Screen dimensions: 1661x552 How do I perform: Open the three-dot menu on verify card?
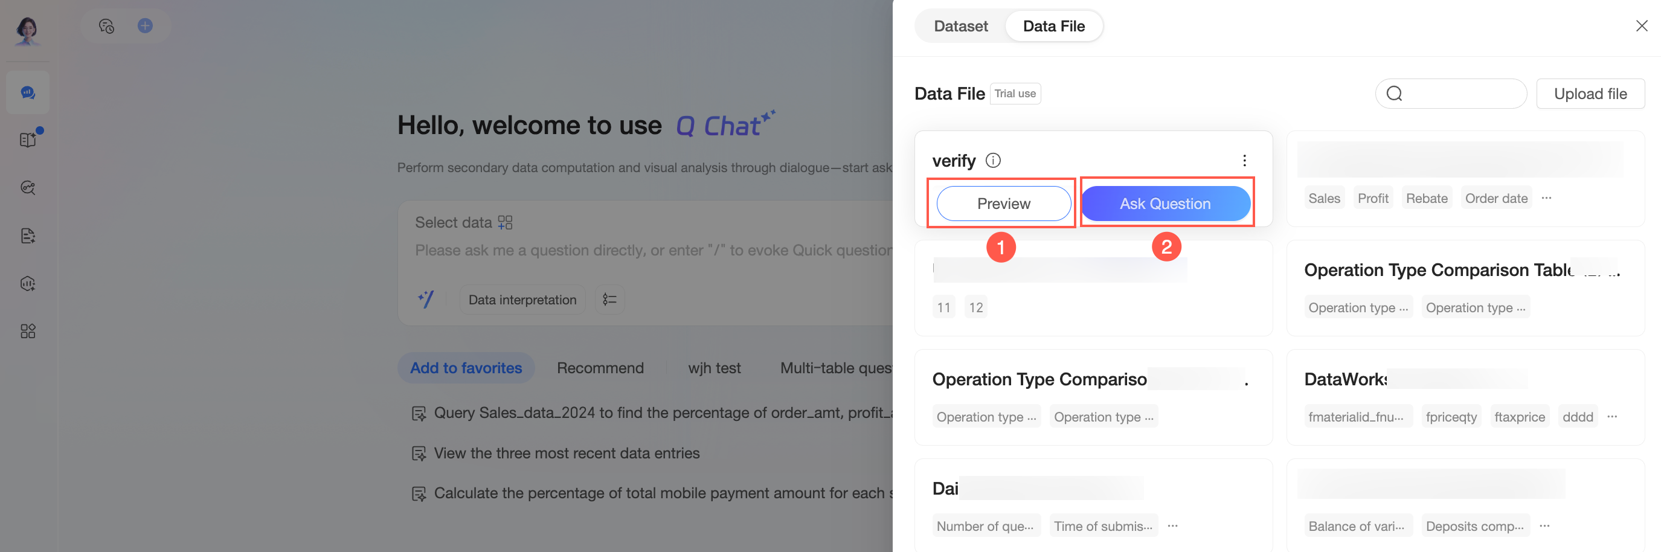1244,161
